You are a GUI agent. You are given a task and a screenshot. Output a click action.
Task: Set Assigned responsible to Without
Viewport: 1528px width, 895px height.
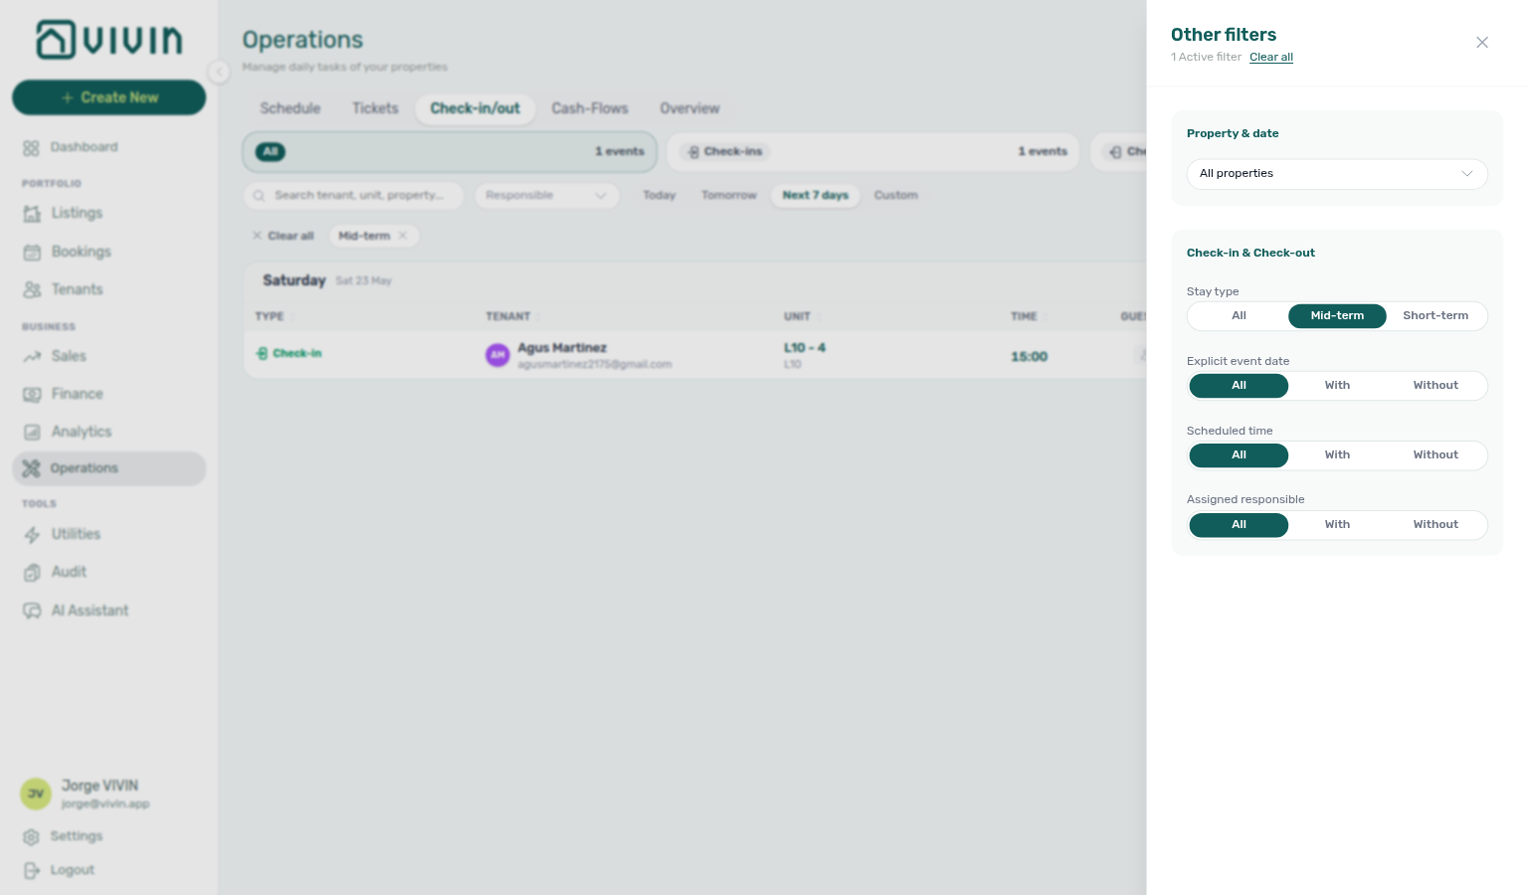click(x=1435, y=525)
